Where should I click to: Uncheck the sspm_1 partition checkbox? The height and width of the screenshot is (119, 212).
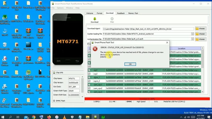[x=89, y=77]
